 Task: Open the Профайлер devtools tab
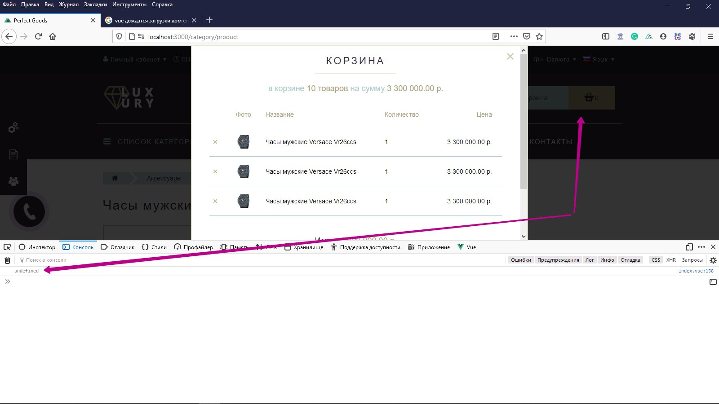(193, 247)
